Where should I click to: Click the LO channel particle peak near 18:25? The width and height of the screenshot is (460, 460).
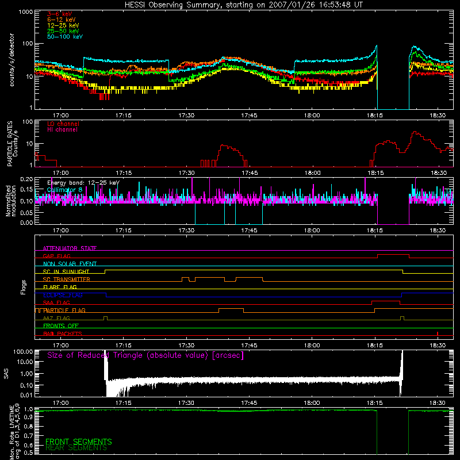click(415, 132)
